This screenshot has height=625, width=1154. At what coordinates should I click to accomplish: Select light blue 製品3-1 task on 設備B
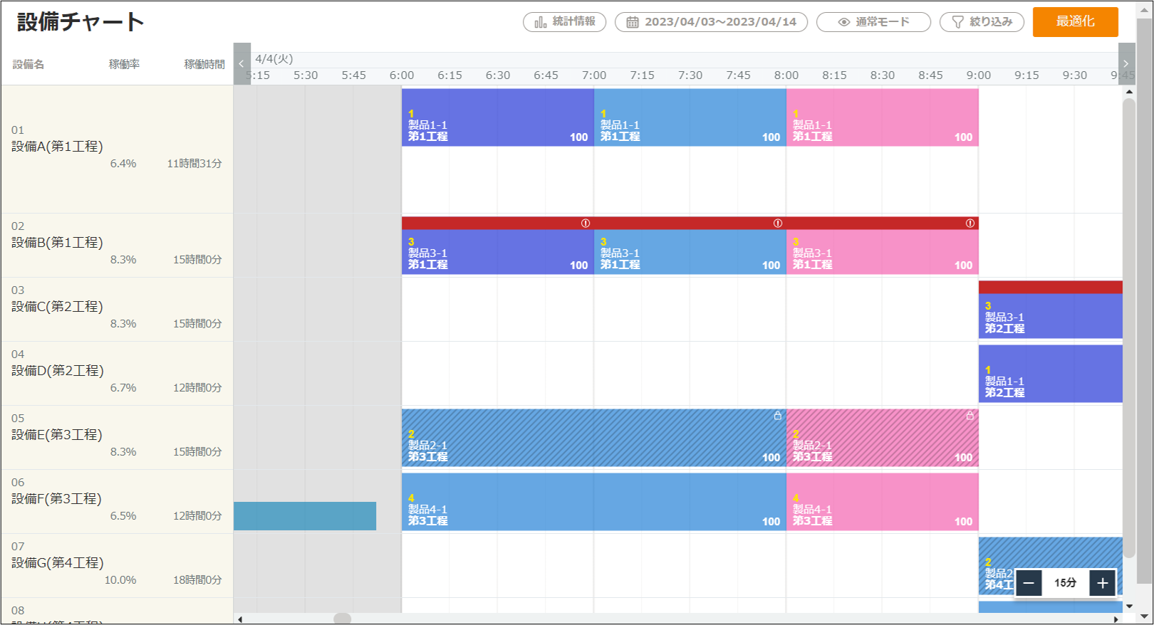[690, 252]
